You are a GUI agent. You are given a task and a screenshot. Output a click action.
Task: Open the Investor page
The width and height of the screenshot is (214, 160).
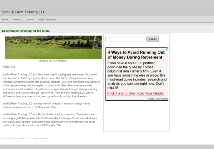(x=17, y=20)
